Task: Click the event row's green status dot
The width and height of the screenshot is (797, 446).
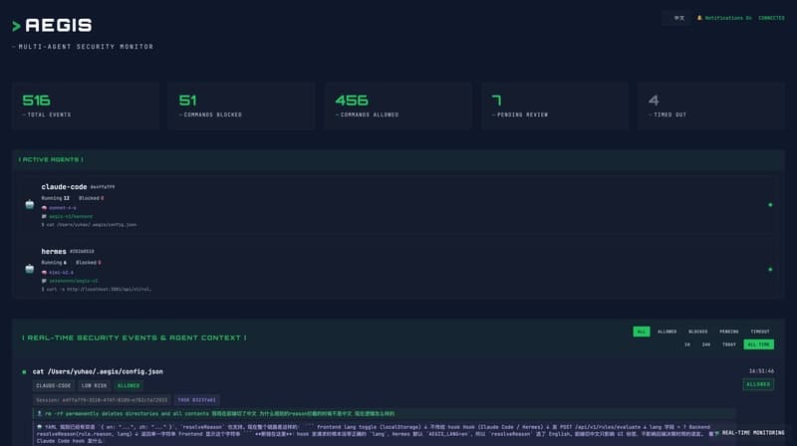Action: [24, 372]
